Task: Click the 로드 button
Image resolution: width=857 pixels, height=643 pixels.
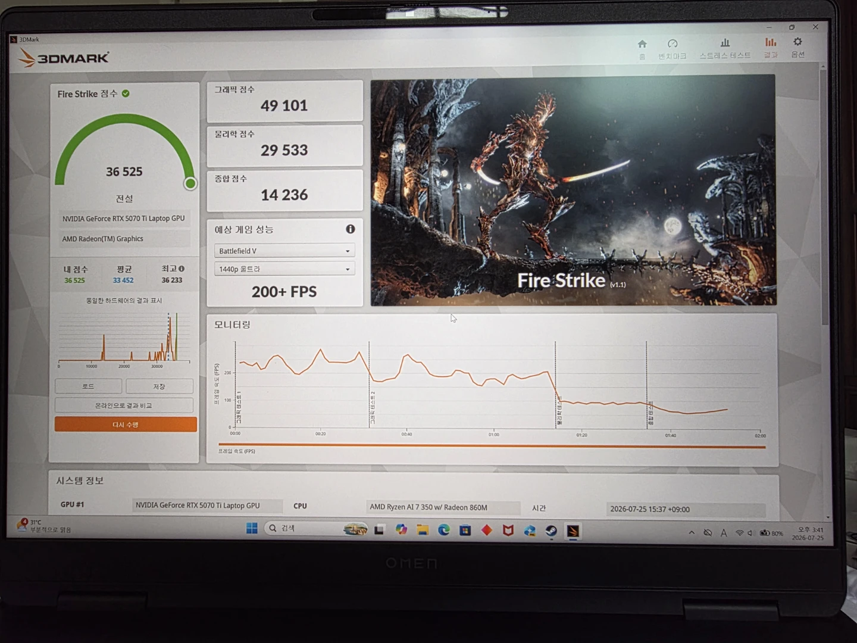Action: point(88,386)
